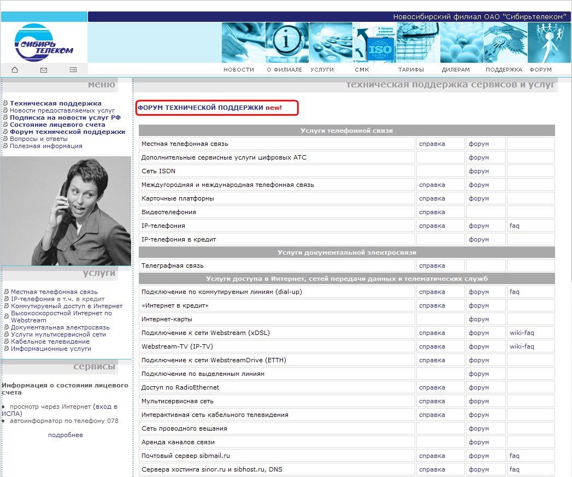Screen dimensions: 572x477
Task: Open Местная телефонная связь in услуги sidebar
Action: [54, 292]
